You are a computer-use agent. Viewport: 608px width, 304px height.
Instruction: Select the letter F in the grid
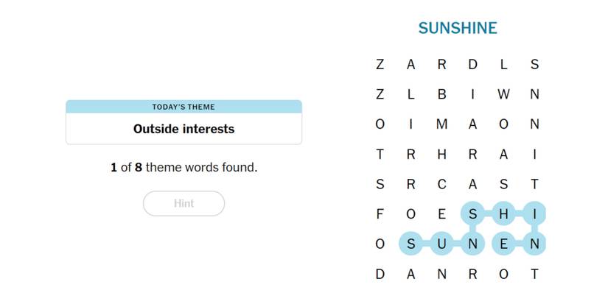(x=380, y=214)
